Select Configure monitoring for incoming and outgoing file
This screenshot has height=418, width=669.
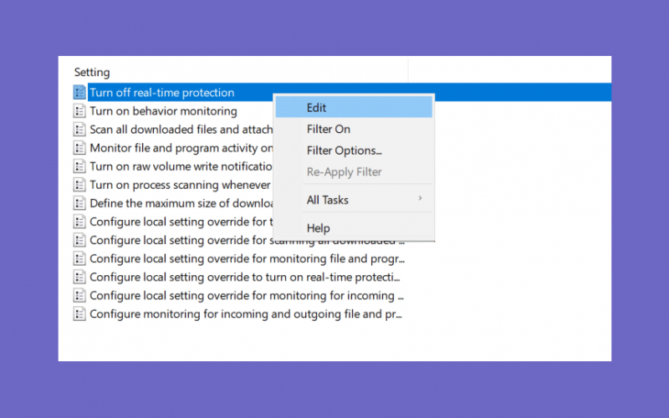click(x=246, y=314)
